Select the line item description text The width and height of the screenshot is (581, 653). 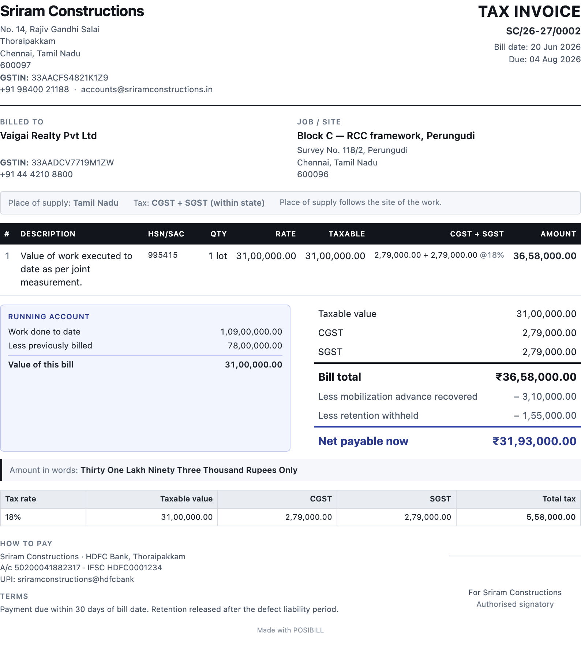coord(76,269)
